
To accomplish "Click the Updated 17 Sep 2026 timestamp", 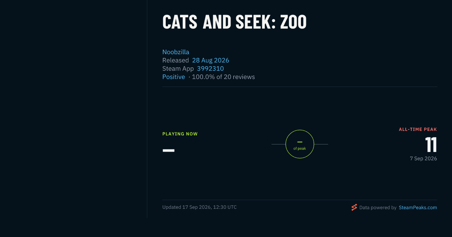I will point(200,207).
